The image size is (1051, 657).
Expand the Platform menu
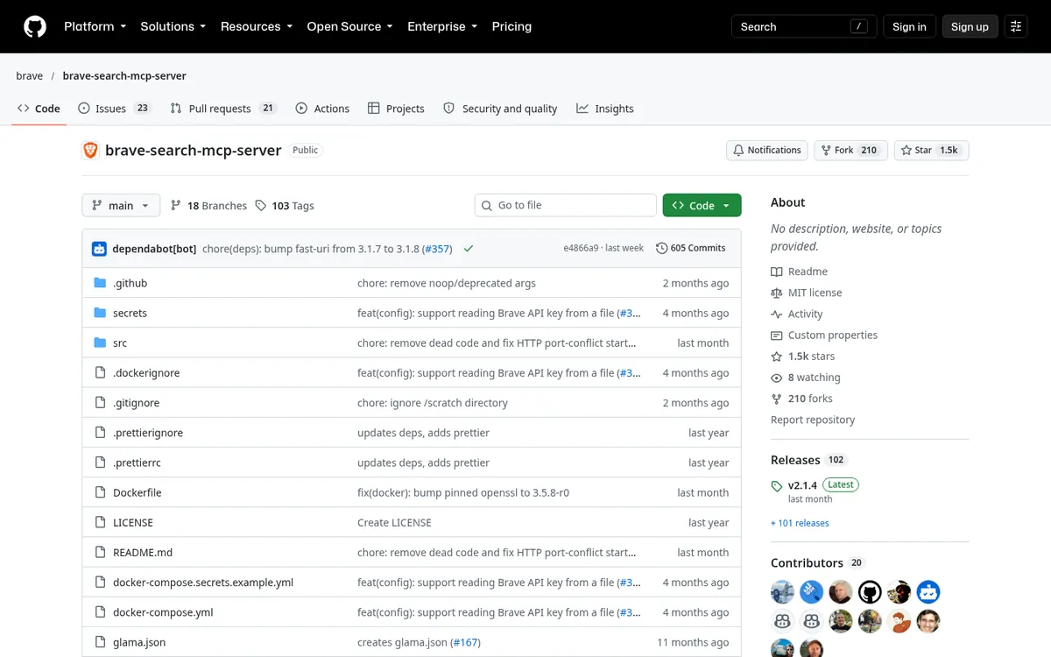[95, 26]
